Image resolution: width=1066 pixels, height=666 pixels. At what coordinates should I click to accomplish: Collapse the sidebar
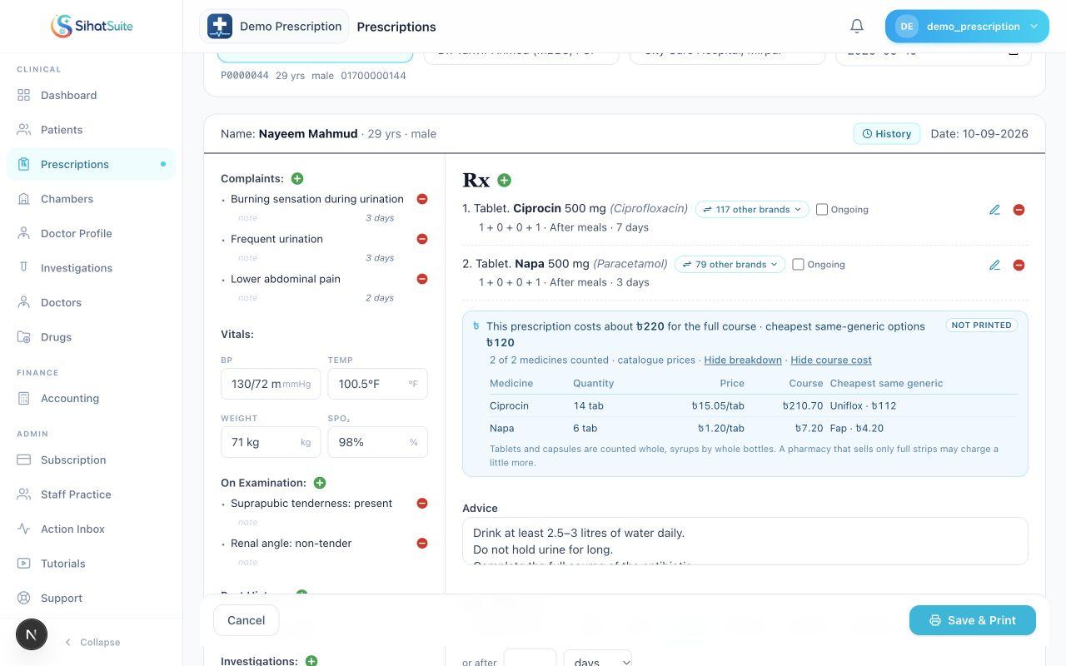coord(92,642)
